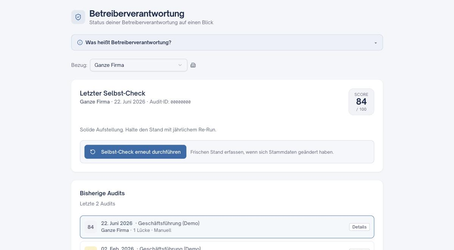The image size is (454, 250).
Task: Click 'Selbst-Check erneut durchführen' button
Action: click(x=135, y=152)
